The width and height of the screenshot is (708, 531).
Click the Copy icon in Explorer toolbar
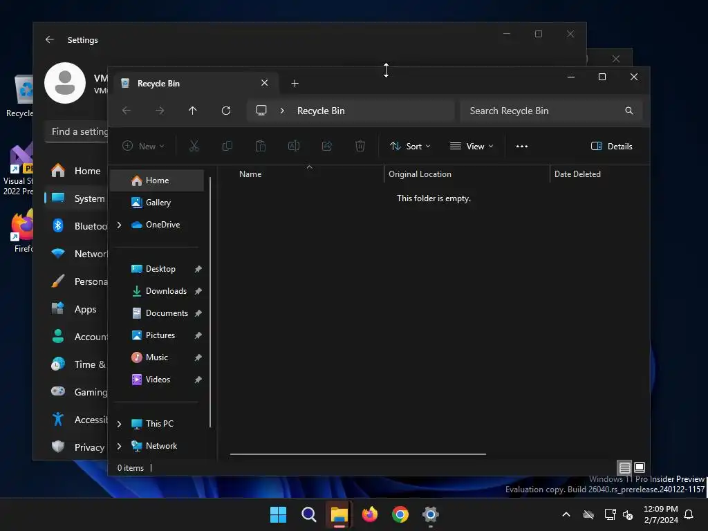point(227,146)
